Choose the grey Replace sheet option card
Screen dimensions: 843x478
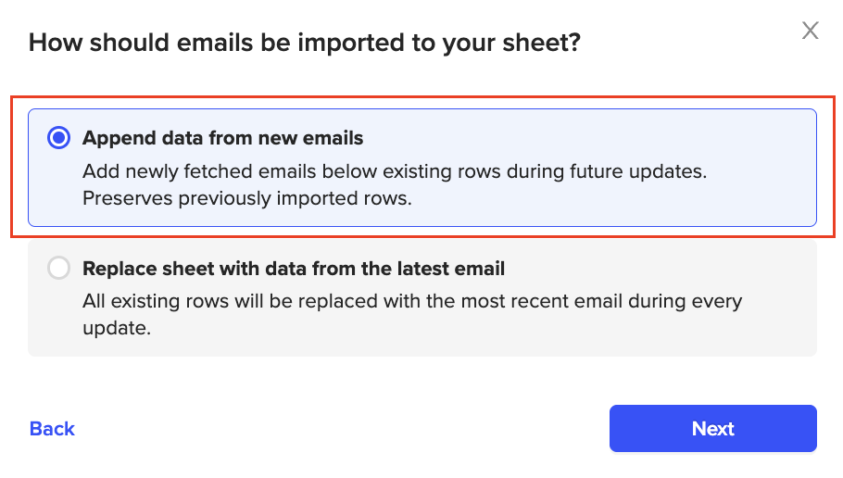click(x=421, y=296)
